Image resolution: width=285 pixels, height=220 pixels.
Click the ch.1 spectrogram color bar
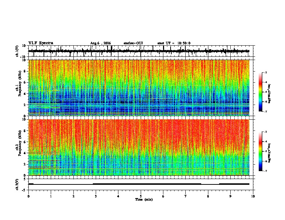261,92
